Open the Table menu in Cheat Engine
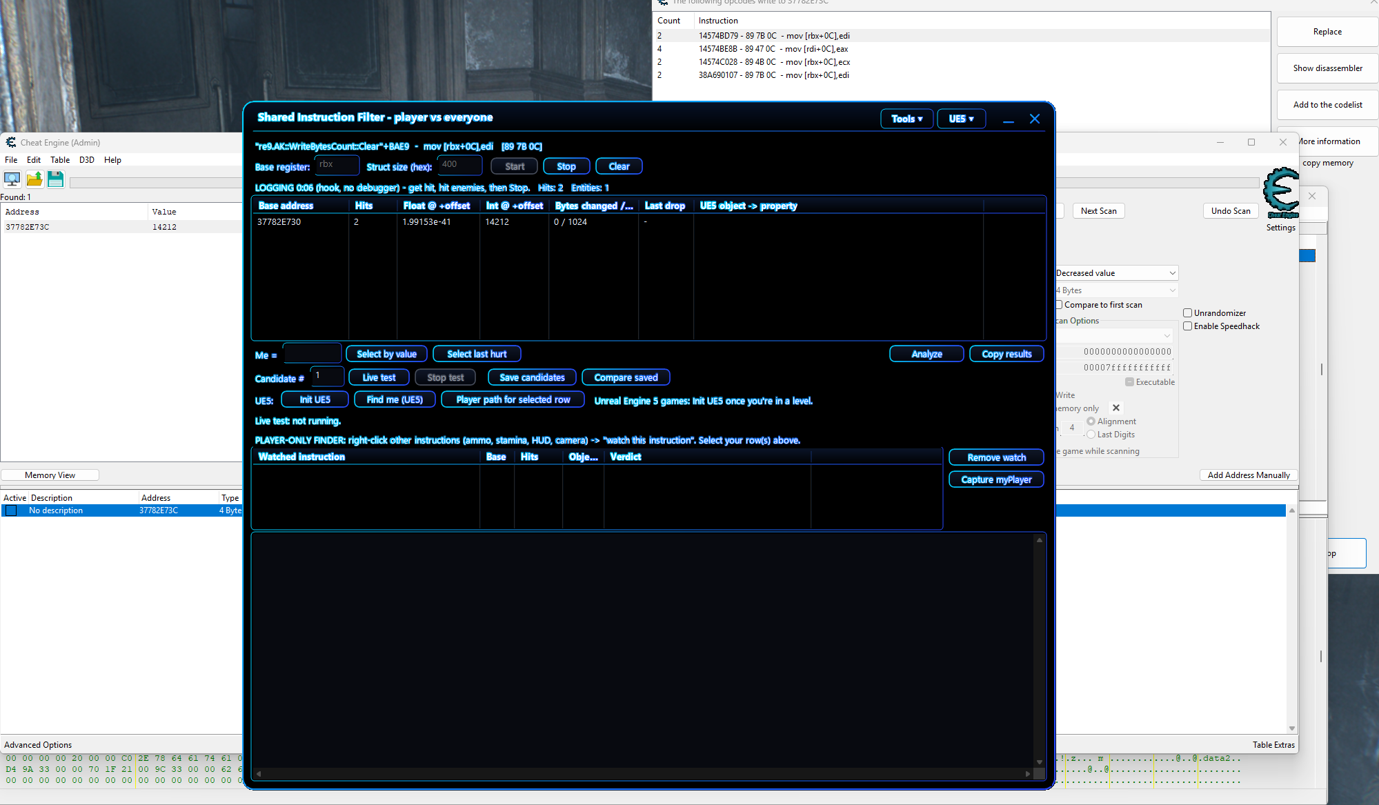1379x805 pixels. (x=60, y=160)
